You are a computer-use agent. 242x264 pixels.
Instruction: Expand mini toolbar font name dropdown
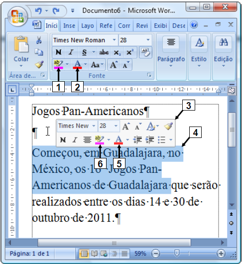coord(94,126)
